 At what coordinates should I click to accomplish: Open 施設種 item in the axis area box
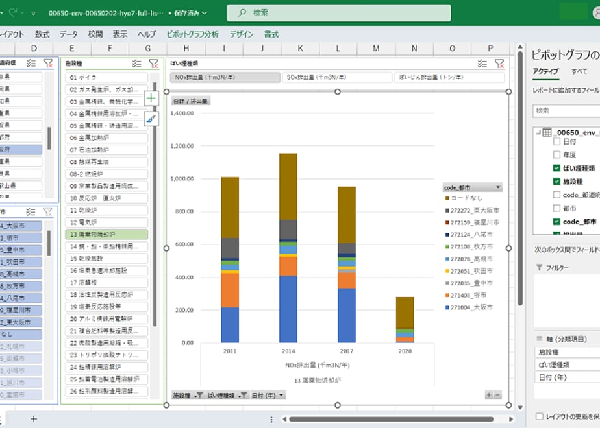pos(568,352)
